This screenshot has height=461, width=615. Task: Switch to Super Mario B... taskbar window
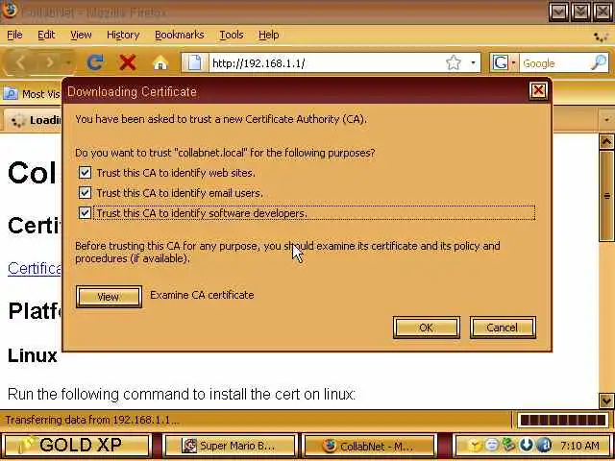coord(231,446)
